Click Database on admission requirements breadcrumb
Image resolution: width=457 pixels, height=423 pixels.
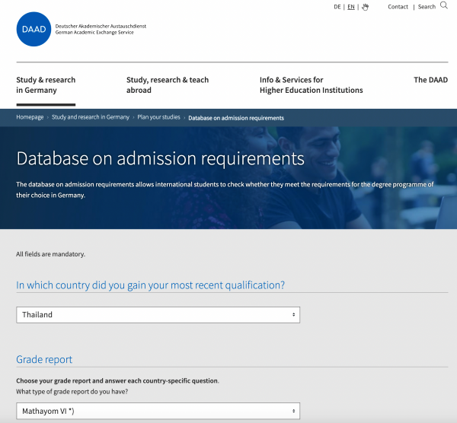click(236, 118)
